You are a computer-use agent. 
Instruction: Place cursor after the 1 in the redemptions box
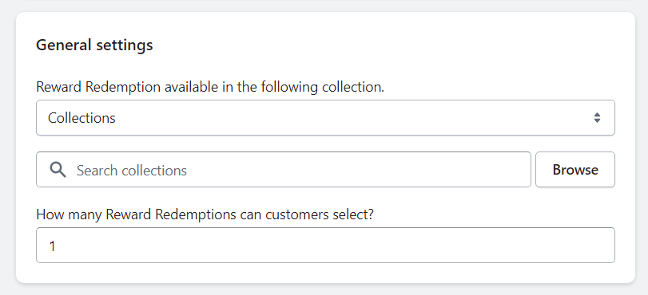[57, 246]
